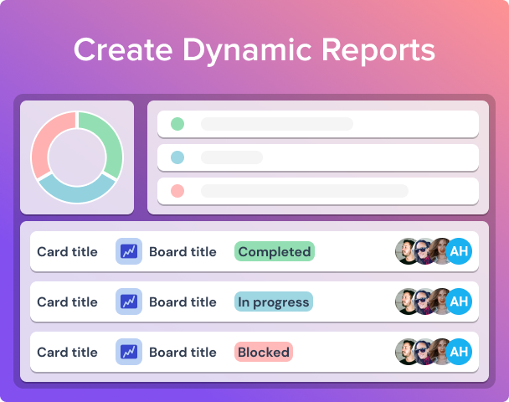Open Board title in the Blocked row
This screenshot has width=509, height=402.
[183, 353]
